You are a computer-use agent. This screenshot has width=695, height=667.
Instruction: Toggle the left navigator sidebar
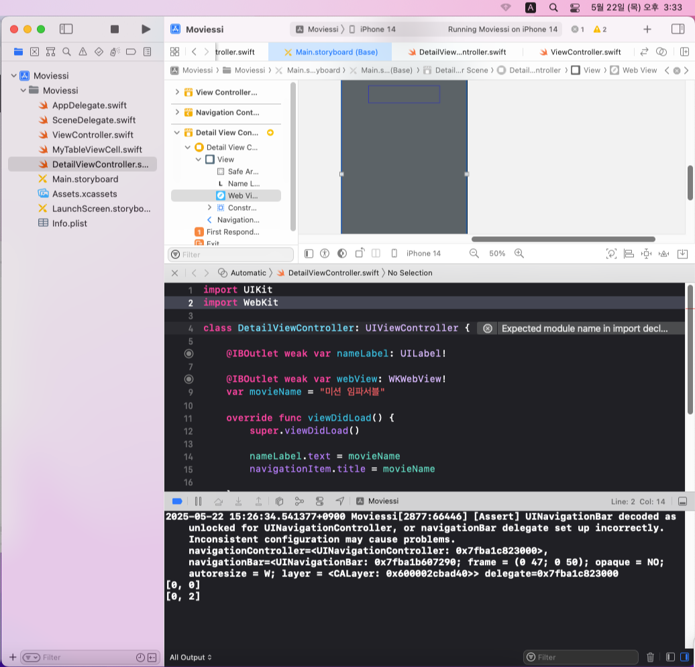[x=66, y=30]
